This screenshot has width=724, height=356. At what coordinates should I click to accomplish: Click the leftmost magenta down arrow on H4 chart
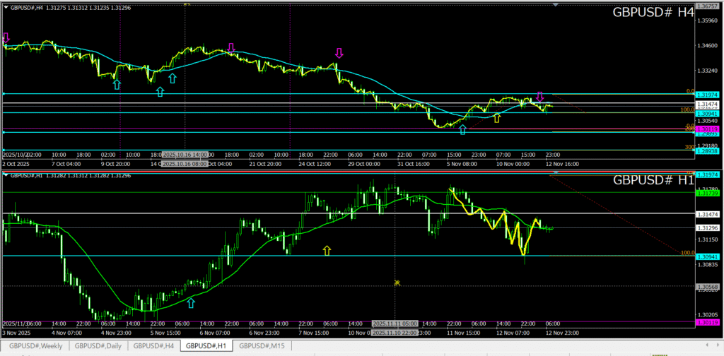coord(6,37)
